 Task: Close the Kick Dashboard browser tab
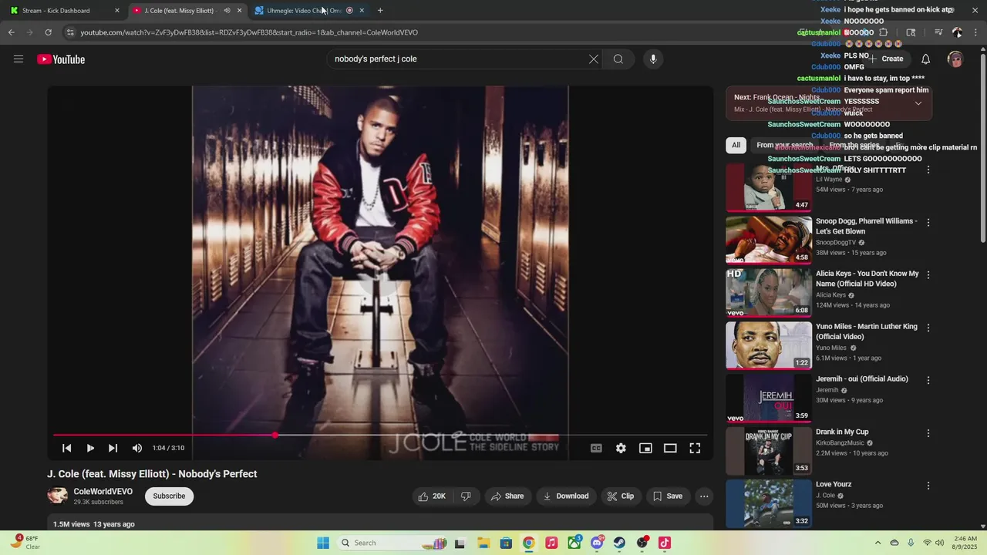click(117, 11)
